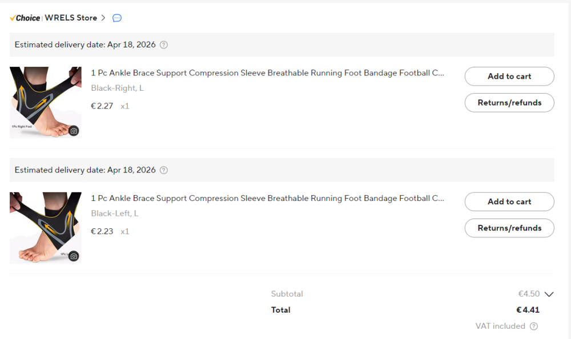The height and width of the screenshot is (339, 571).
Task: Click camera icon on Black-Left product image
Action: (74, 256)
